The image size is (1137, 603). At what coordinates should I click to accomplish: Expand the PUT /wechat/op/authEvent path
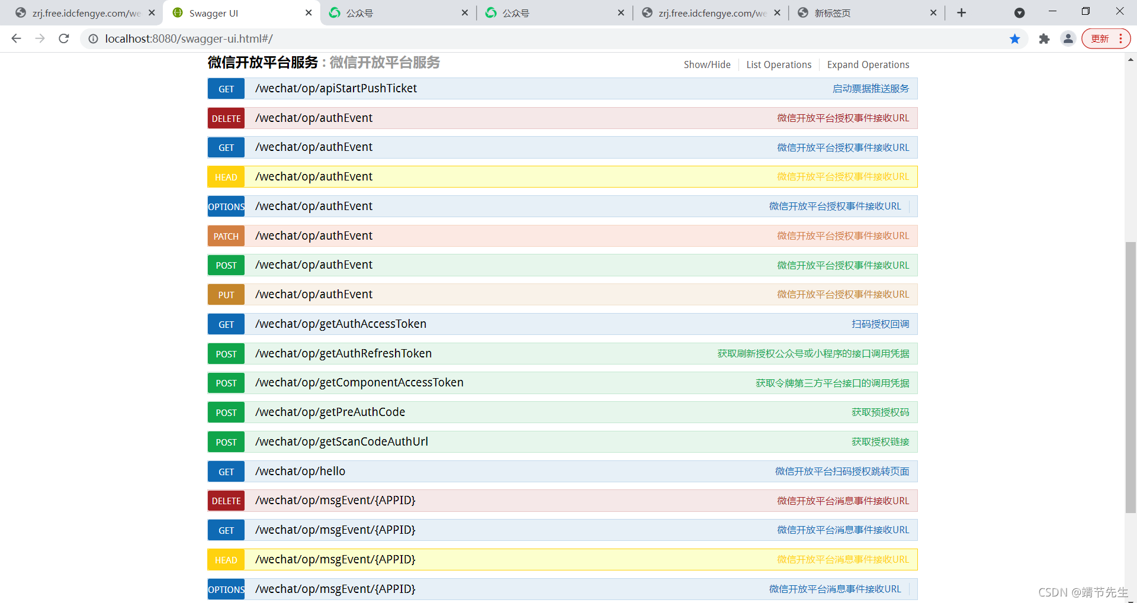[x=314, y=294]
